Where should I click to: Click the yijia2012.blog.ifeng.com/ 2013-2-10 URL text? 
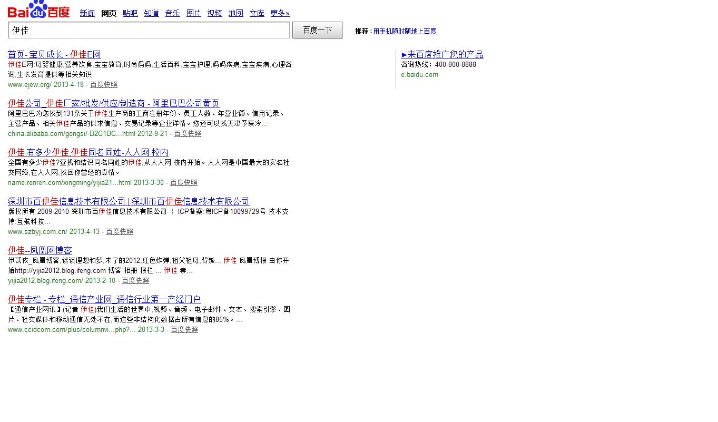[x=62, y=280]
